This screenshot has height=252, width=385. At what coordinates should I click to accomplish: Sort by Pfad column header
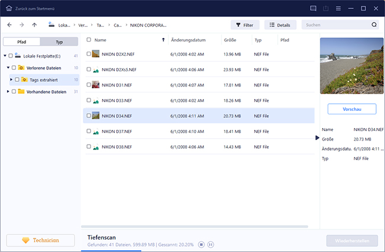point(284,40)
